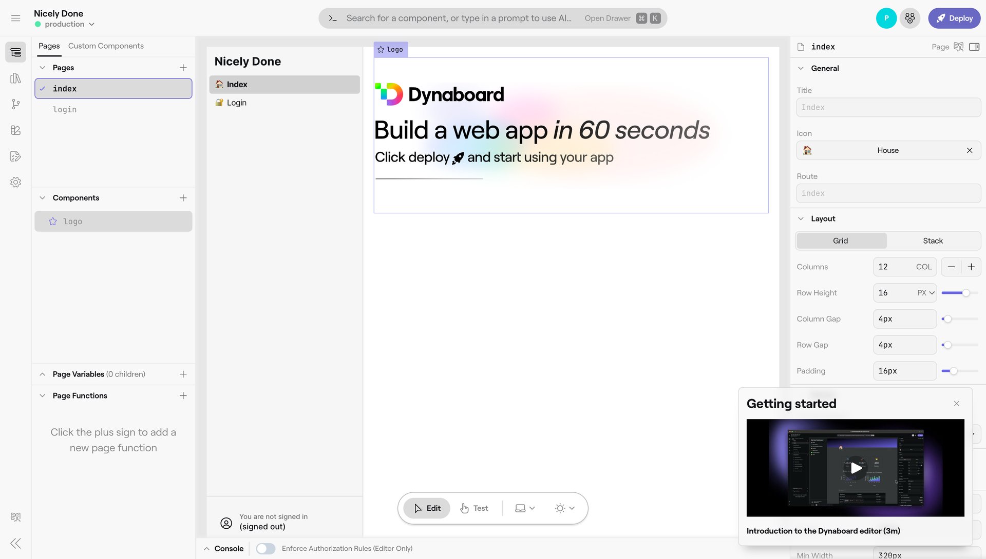Select the Login page in the navigation list
The width and height of the screenshot is (986, 559).
coord(236,103)
